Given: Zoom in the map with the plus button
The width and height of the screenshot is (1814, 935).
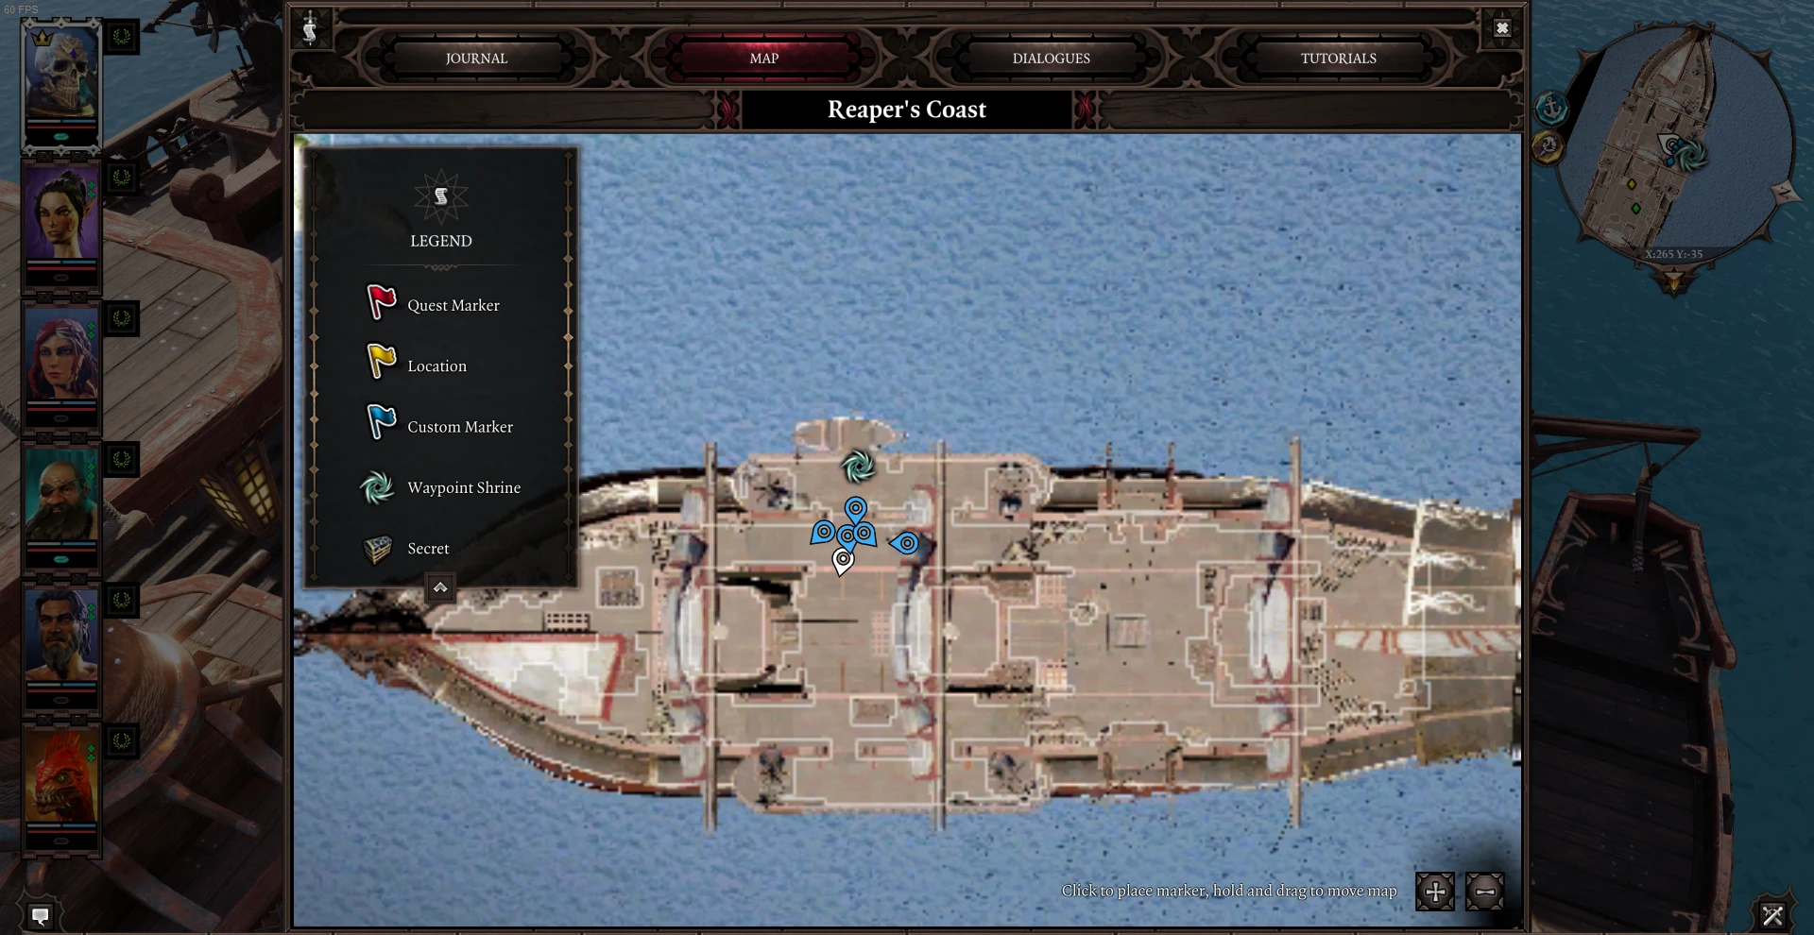Looking at the screenshot, I should [1434, 891].
